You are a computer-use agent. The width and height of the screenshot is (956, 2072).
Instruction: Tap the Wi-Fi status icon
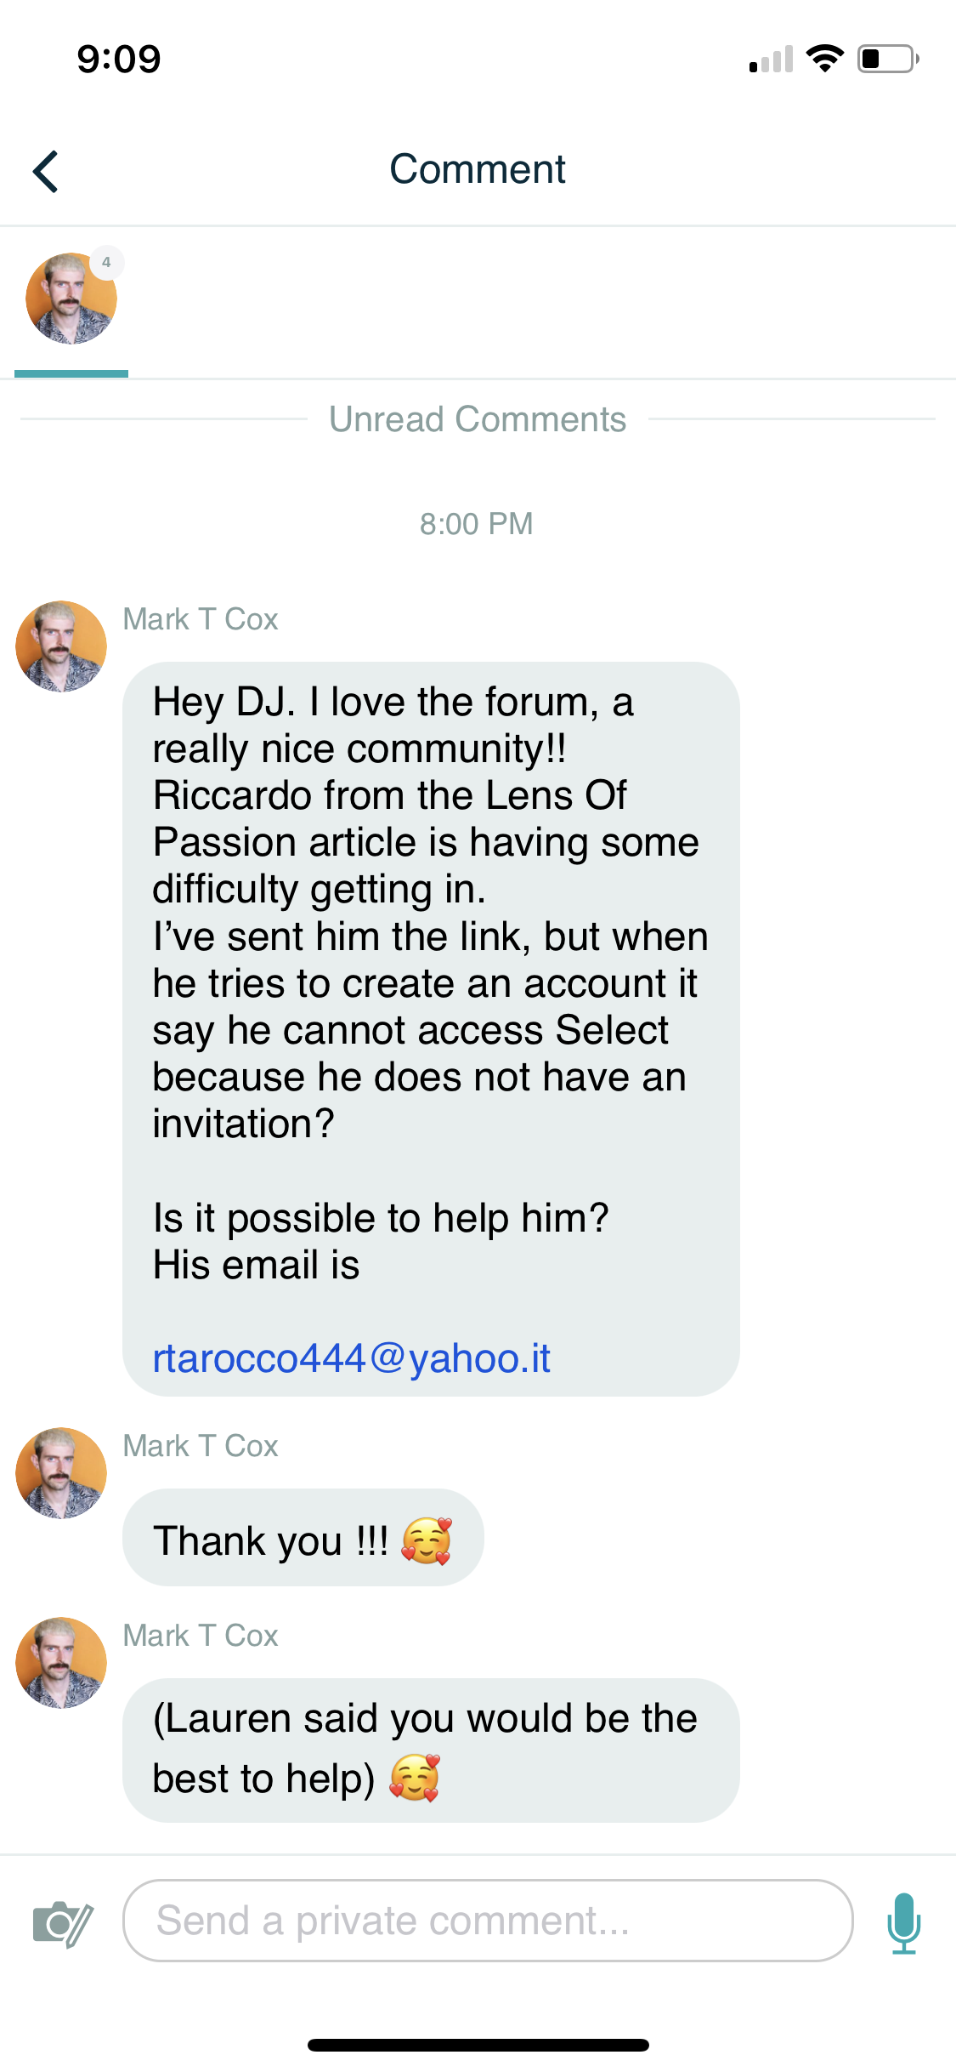[824, 59]
